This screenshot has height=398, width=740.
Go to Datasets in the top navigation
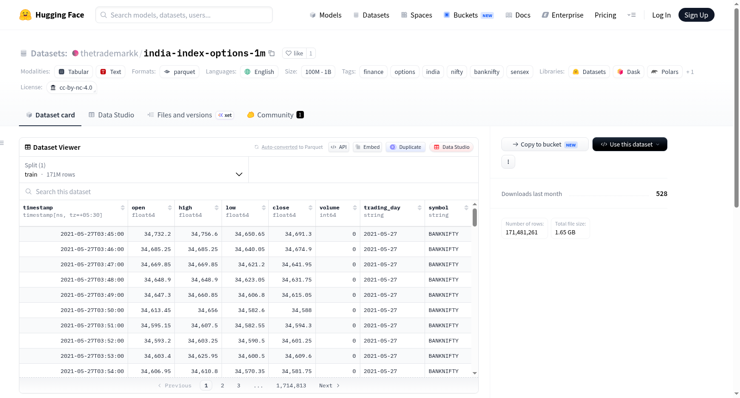[x=371, y=15]
